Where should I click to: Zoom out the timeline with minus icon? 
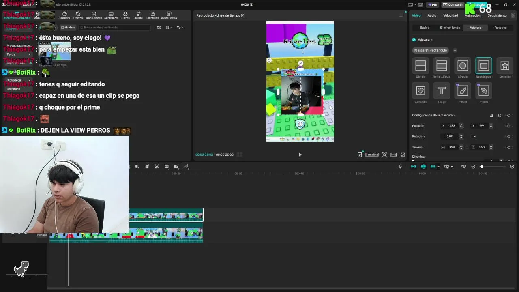pos(473,167)
